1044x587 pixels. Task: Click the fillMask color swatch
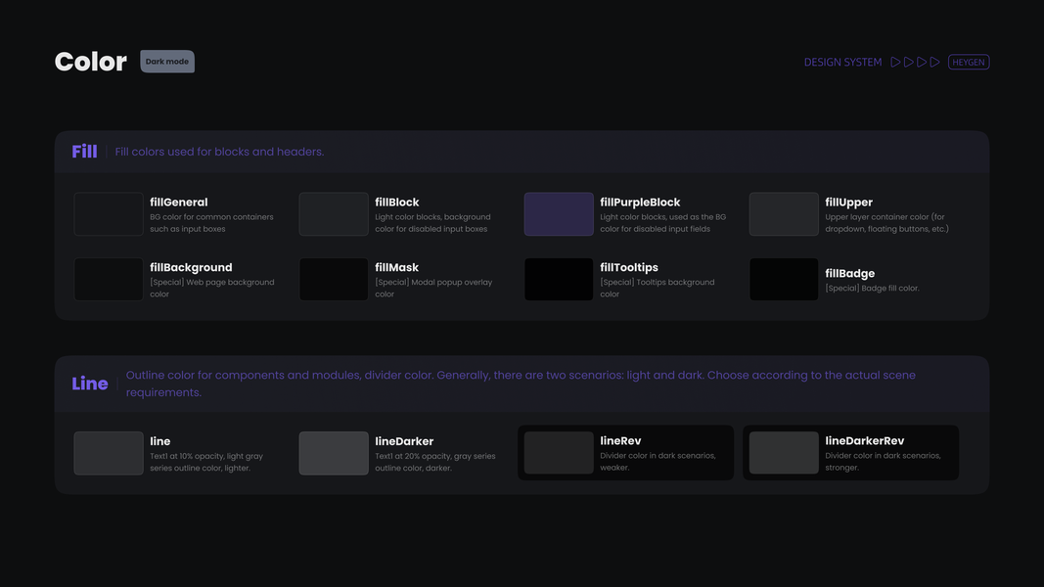click(x=334, y=280)
